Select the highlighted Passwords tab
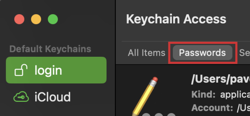Viewport: 250px width, 116px height. point(202,53)
